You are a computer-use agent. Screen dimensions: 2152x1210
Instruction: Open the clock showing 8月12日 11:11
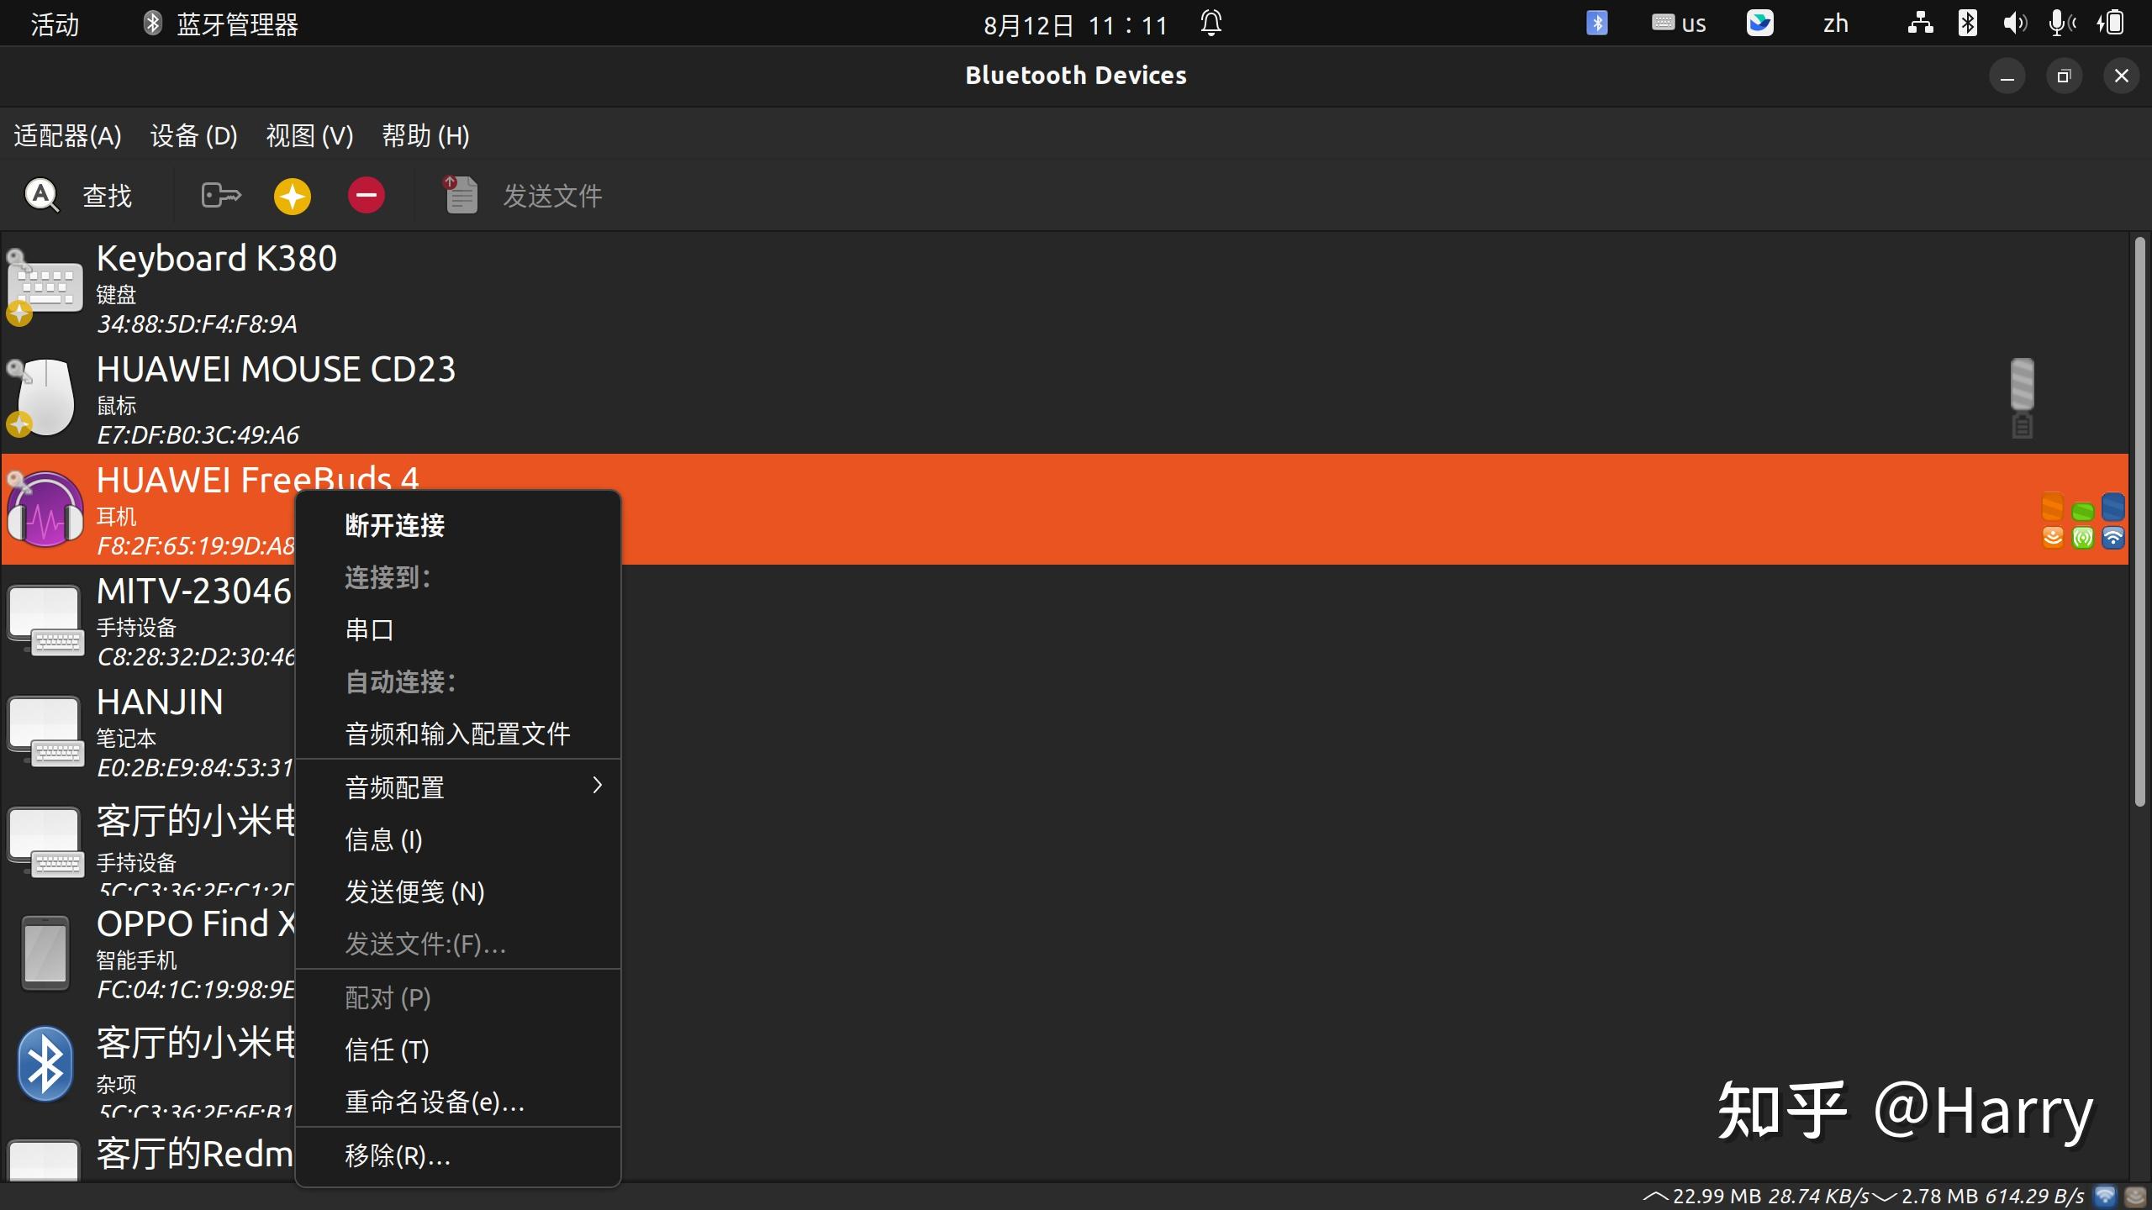coord(1076,25)
